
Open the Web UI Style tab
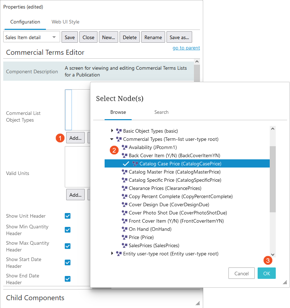click(x=65, y=22)
